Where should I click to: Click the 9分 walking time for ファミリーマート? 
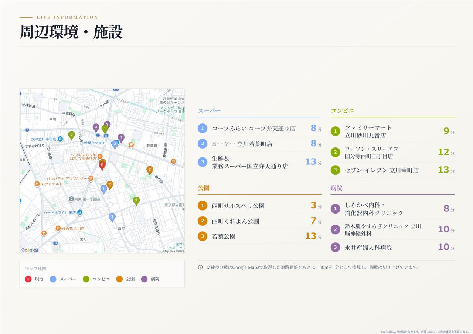[x=449, y=131]
